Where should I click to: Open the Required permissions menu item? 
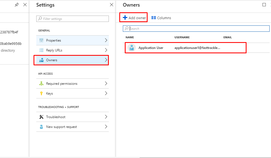pos(72,84)
